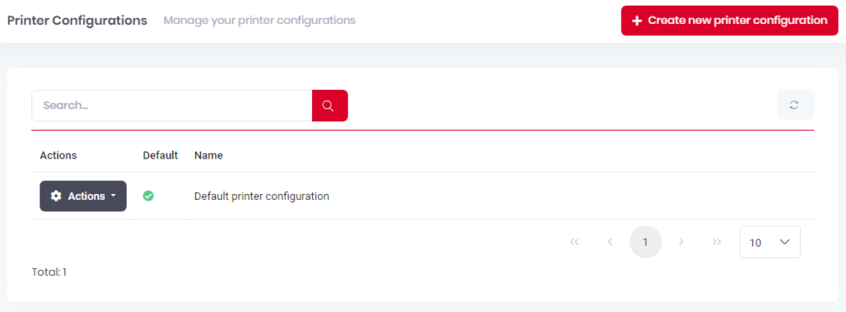Select the Default printer configuration row name

pos(261,196)
